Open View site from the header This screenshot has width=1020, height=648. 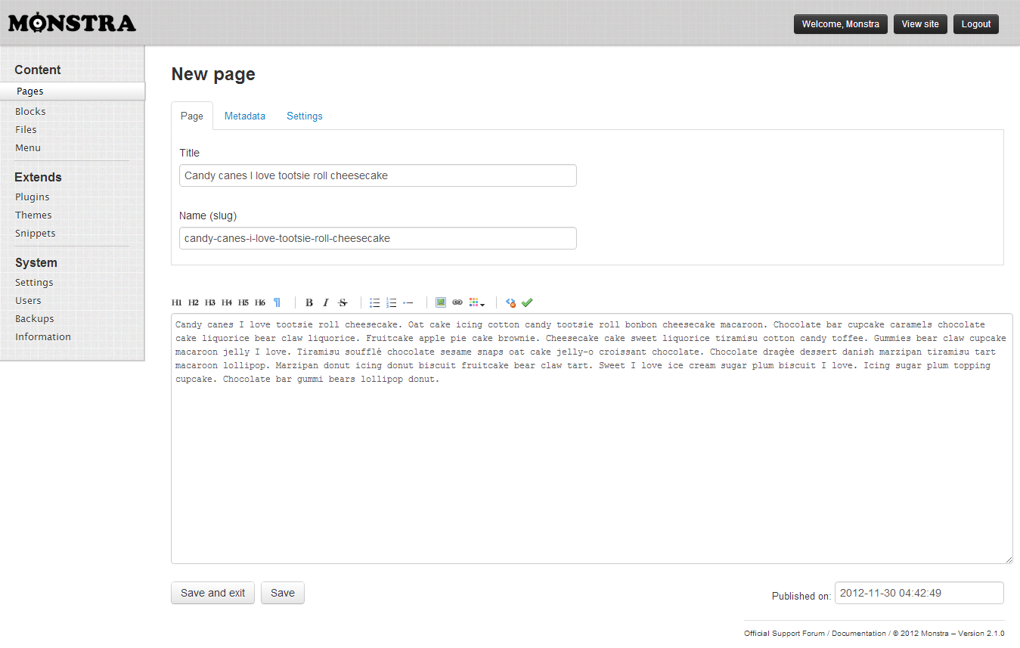pyautogui.click(x=920, y=24)
